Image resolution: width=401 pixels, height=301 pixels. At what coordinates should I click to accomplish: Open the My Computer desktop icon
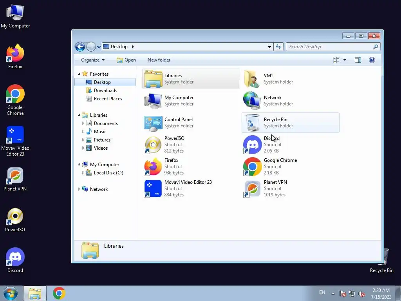pyautogui.click(x=15, y=16)
